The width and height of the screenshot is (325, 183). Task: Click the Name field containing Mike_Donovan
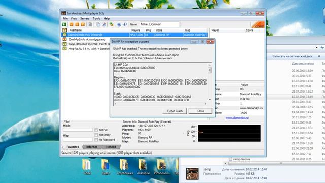[159, 24]
